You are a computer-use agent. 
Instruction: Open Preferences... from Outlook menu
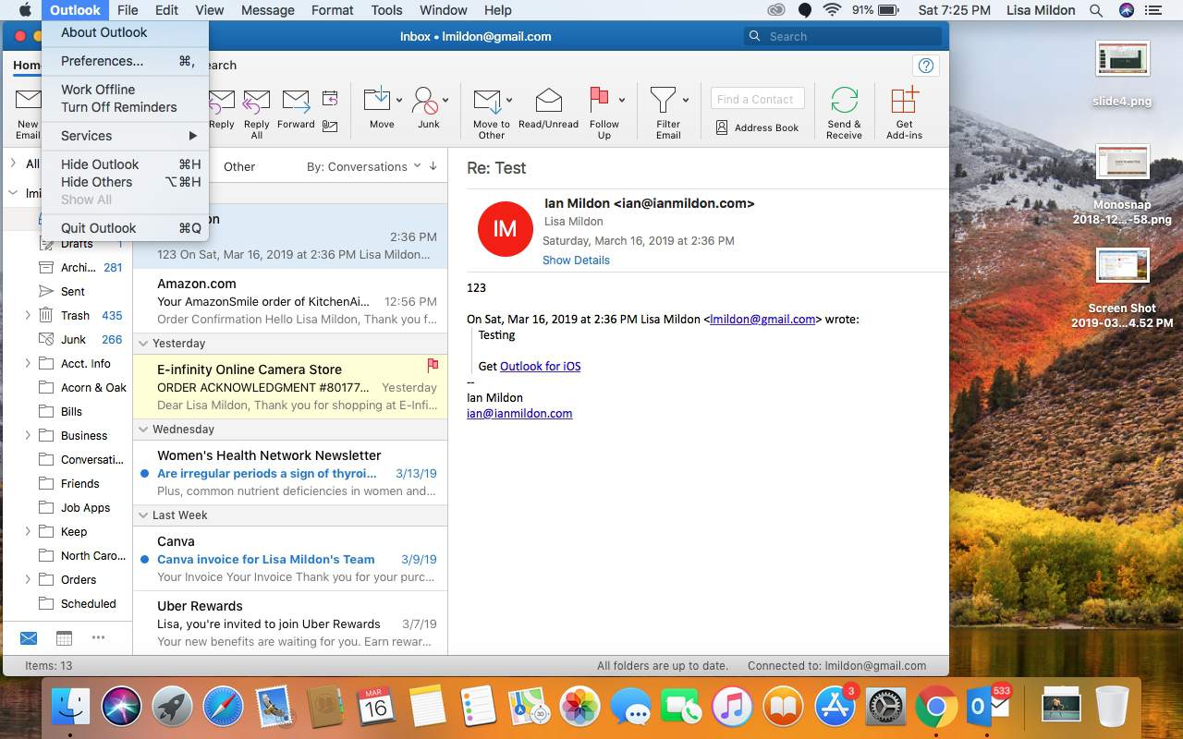125,61
